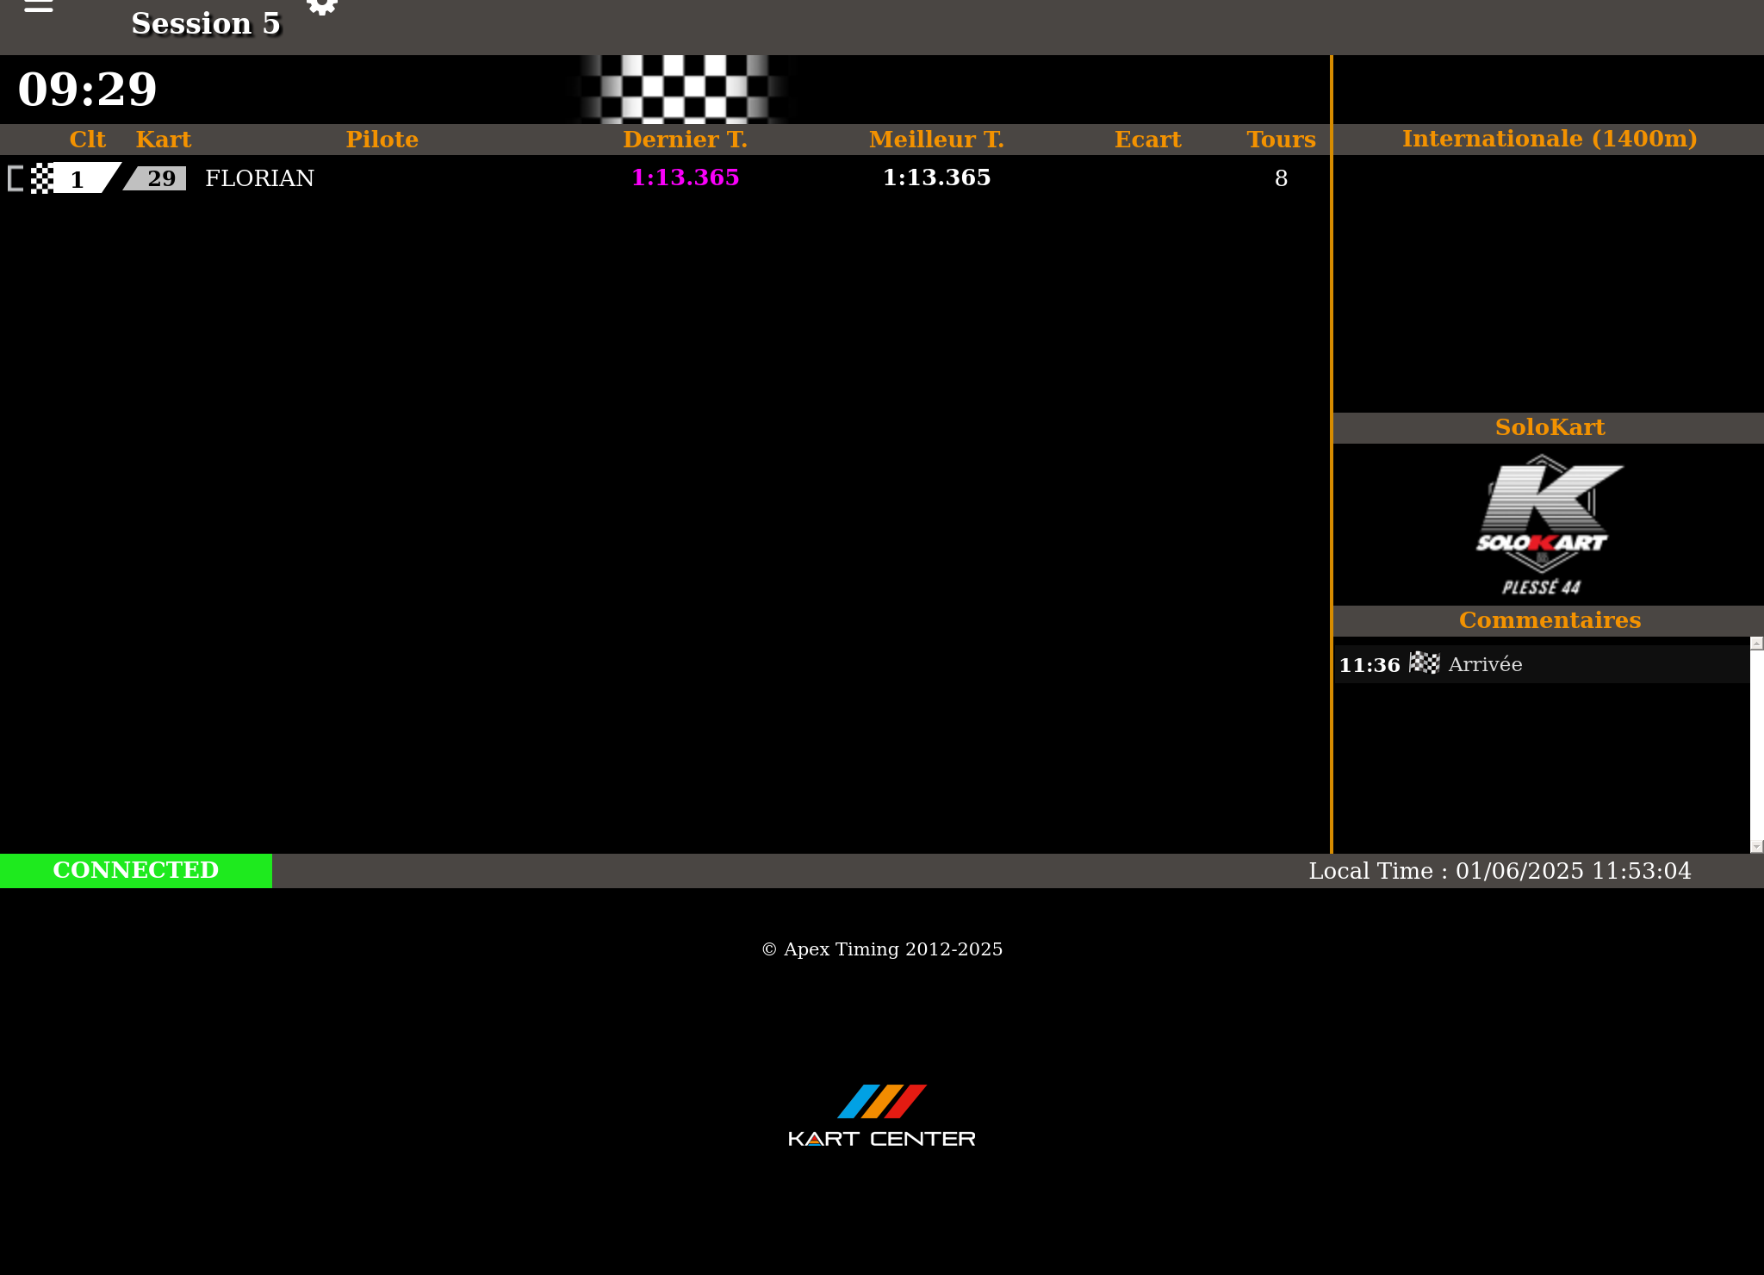Open the hamburger menu
The height and width of the screenshot is (1275, 1764).
(38, 7)
